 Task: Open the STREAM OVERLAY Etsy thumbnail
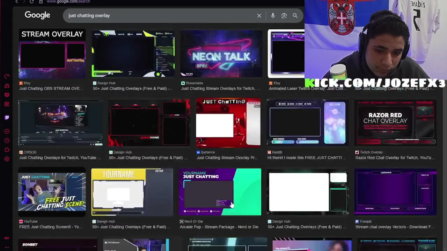pos(52,54)
